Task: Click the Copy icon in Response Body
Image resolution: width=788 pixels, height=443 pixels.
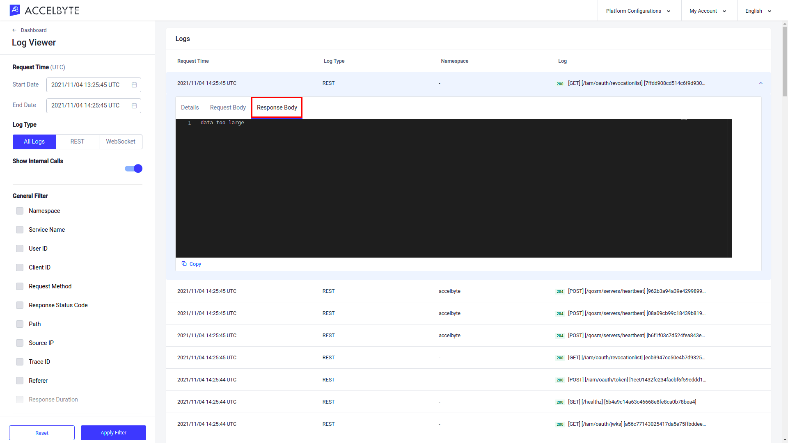Action: tap(184, 264)
